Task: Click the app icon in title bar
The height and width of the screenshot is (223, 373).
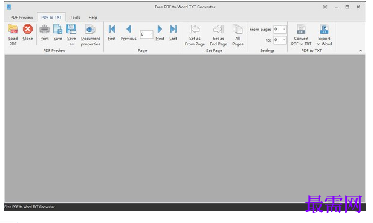Action: [9, 7]
